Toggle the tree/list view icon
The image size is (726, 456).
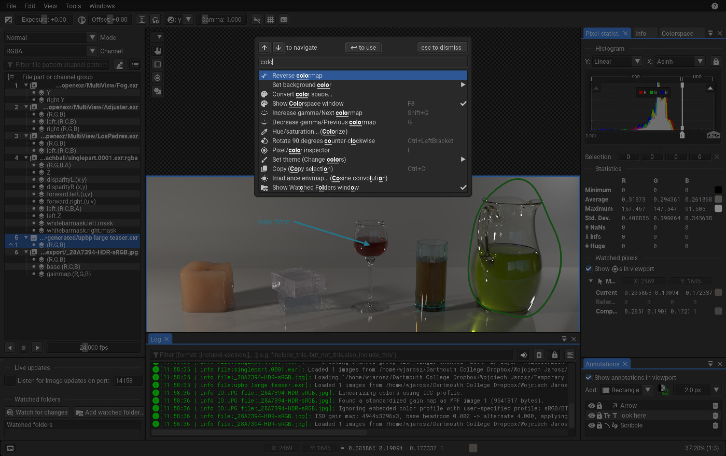click(x=135, y=65)
